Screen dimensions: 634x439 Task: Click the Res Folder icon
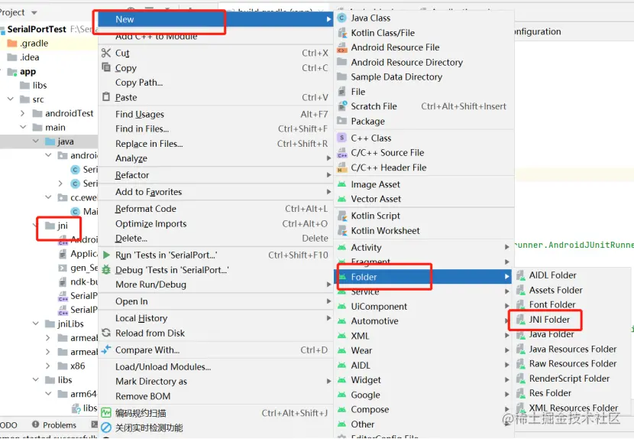pyautogui.click(x=521, y=393)
